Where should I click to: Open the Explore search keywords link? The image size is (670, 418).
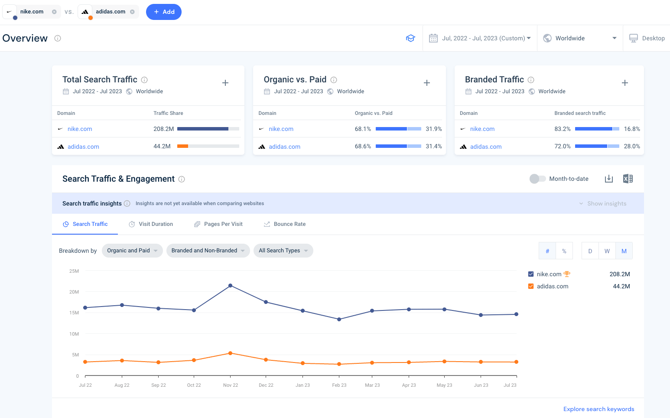tap(598, 409)
